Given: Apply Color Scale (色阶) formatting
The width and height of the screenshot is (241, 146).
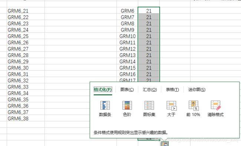Looking at the screenshot, I should (127, 109).
